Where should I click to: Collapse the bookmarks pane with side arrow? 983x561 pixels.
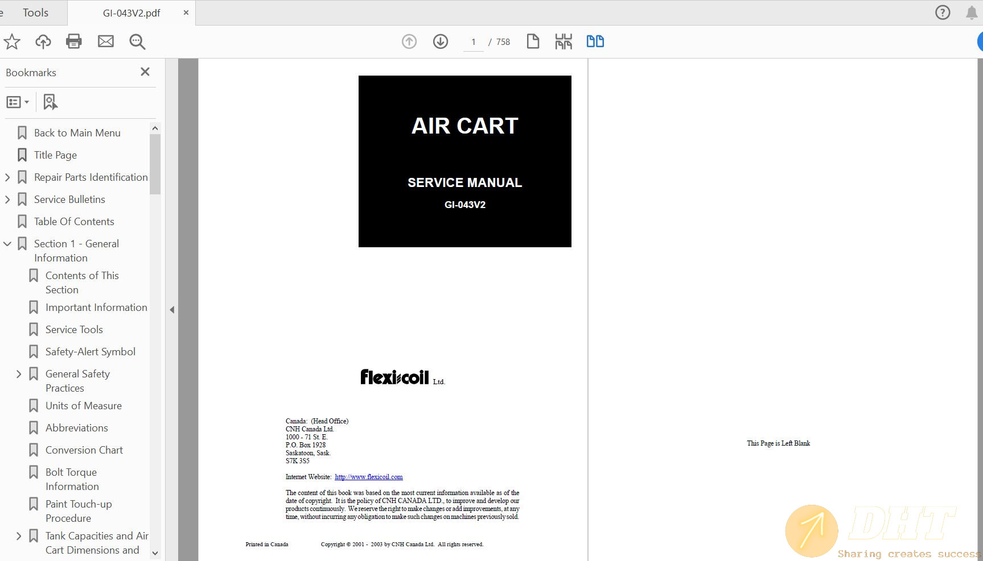point(172,310)
